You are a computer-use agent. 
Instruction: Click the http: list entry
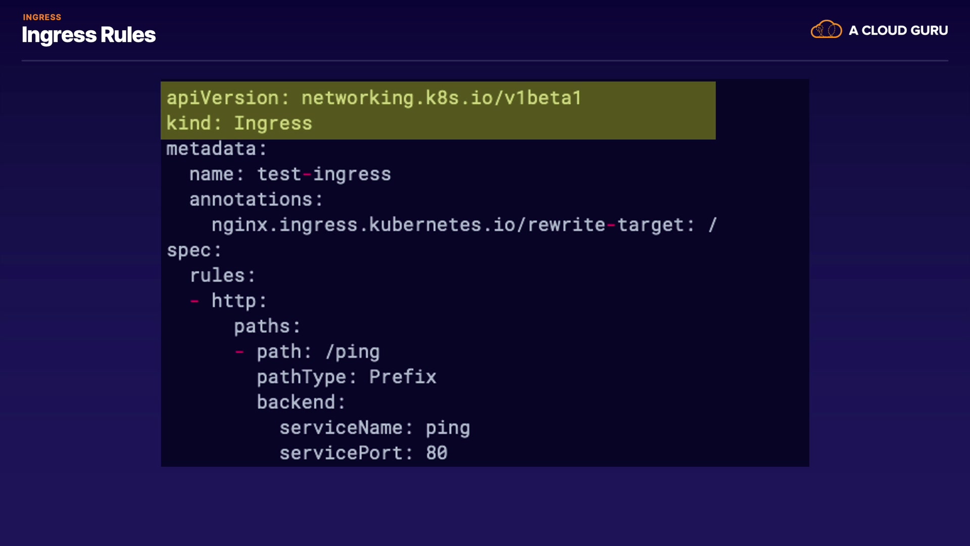tap(238, 301)
